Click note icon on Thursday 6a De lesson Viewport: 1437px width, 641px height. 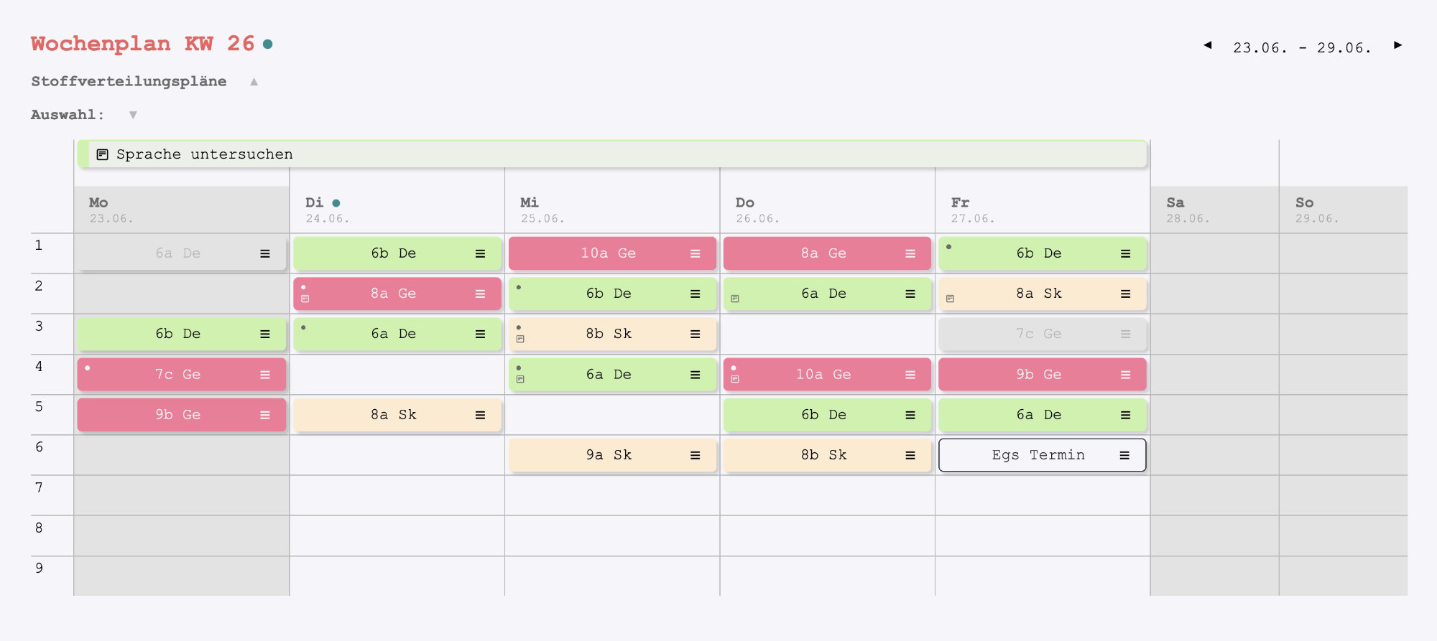[x=735, y=299]
